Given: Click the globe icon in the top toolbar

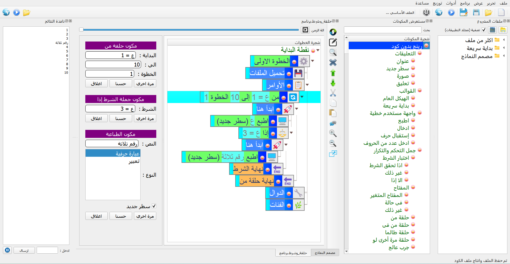Looking at the screenshot, I should pyautogui.click(x=439, y=12).
